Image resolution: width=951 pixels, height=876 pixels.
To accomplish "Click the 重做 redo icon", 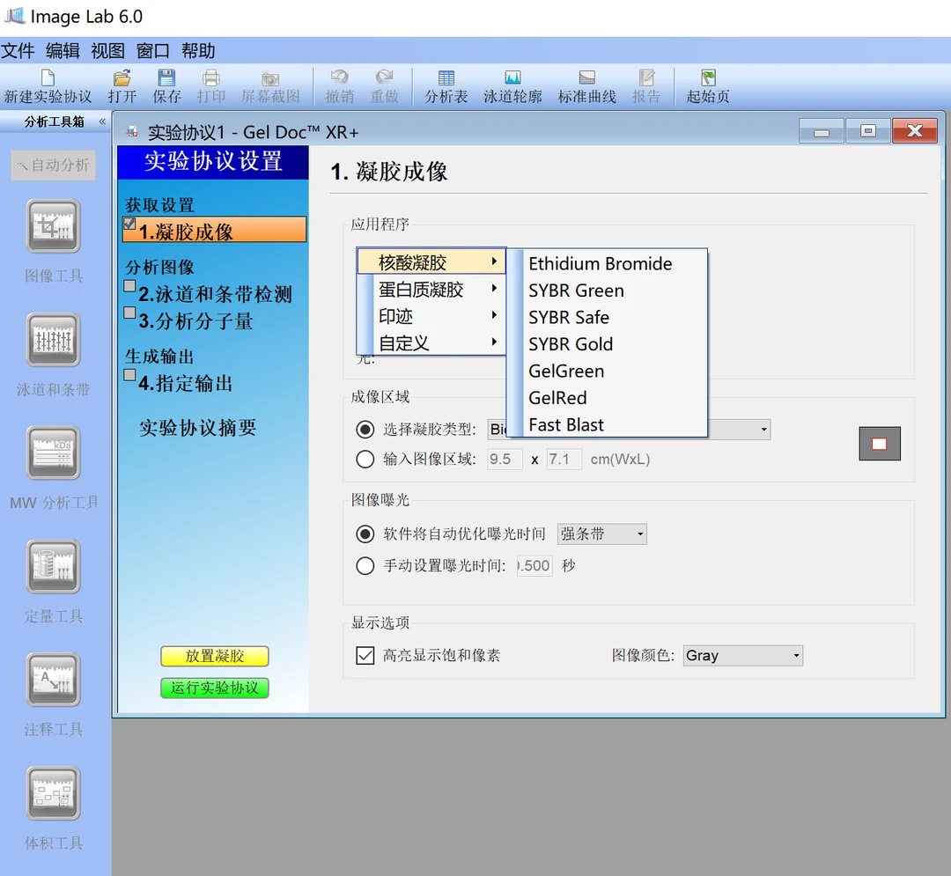I will click(384, 77).
